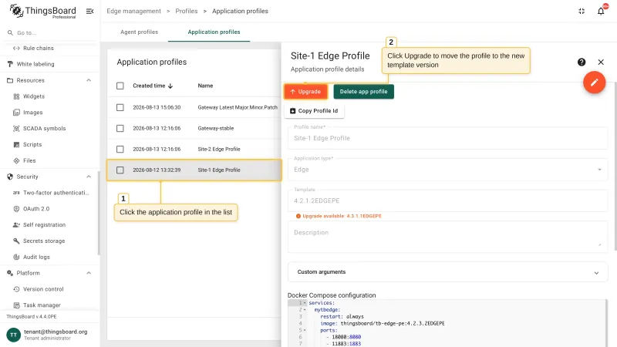Viewport: 617px width, 347px height.
Task: Click the tenant avatar TT
Action: coord(13,335)
